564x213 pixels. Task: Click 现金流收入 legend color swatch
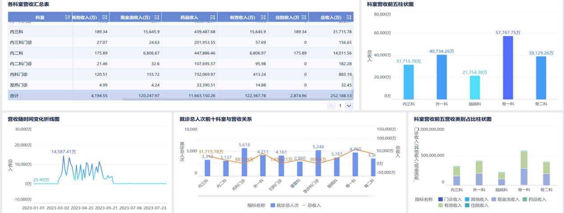pyautogui.click(x=494, y=200)
